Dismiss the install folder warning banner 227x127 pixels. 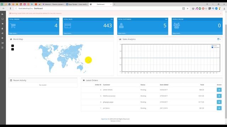click(221, 13)
